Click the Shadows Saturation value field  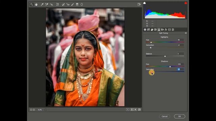pyautogui.click(x=180, y=69)
